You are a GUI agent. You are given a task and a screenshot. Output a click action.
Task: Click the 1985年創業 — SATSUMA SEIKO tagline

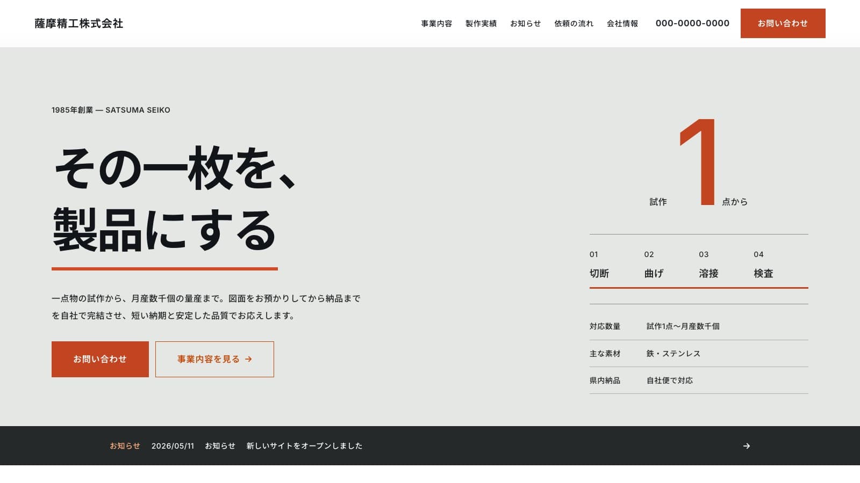point(111,110)
